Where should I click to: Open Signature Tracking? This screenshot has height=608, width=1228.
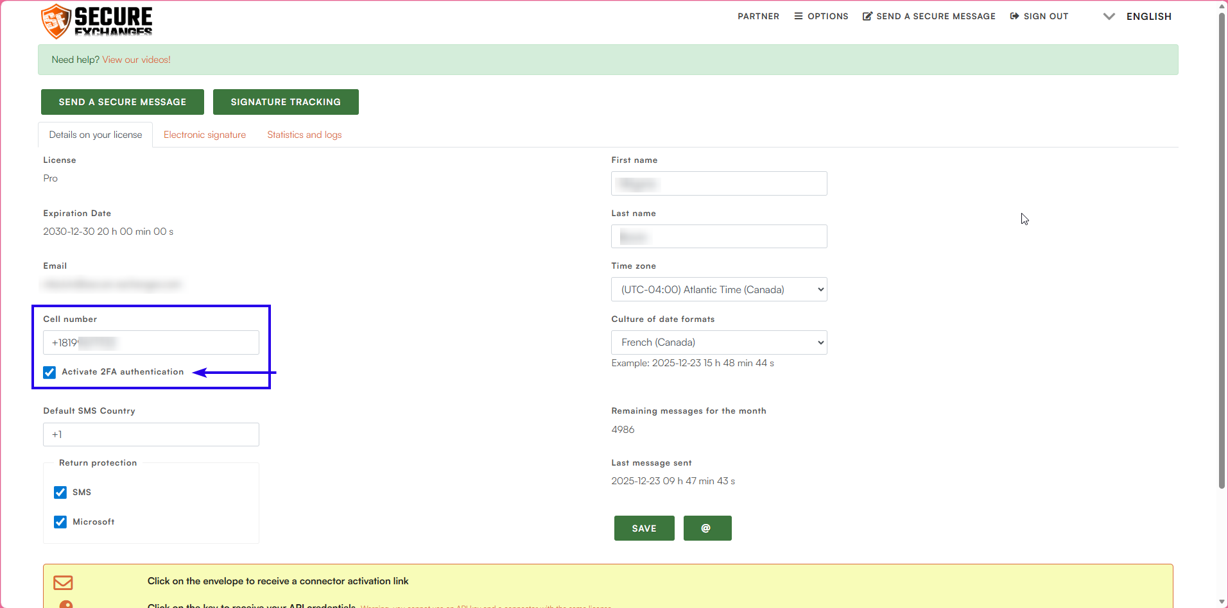coord(286,102)
